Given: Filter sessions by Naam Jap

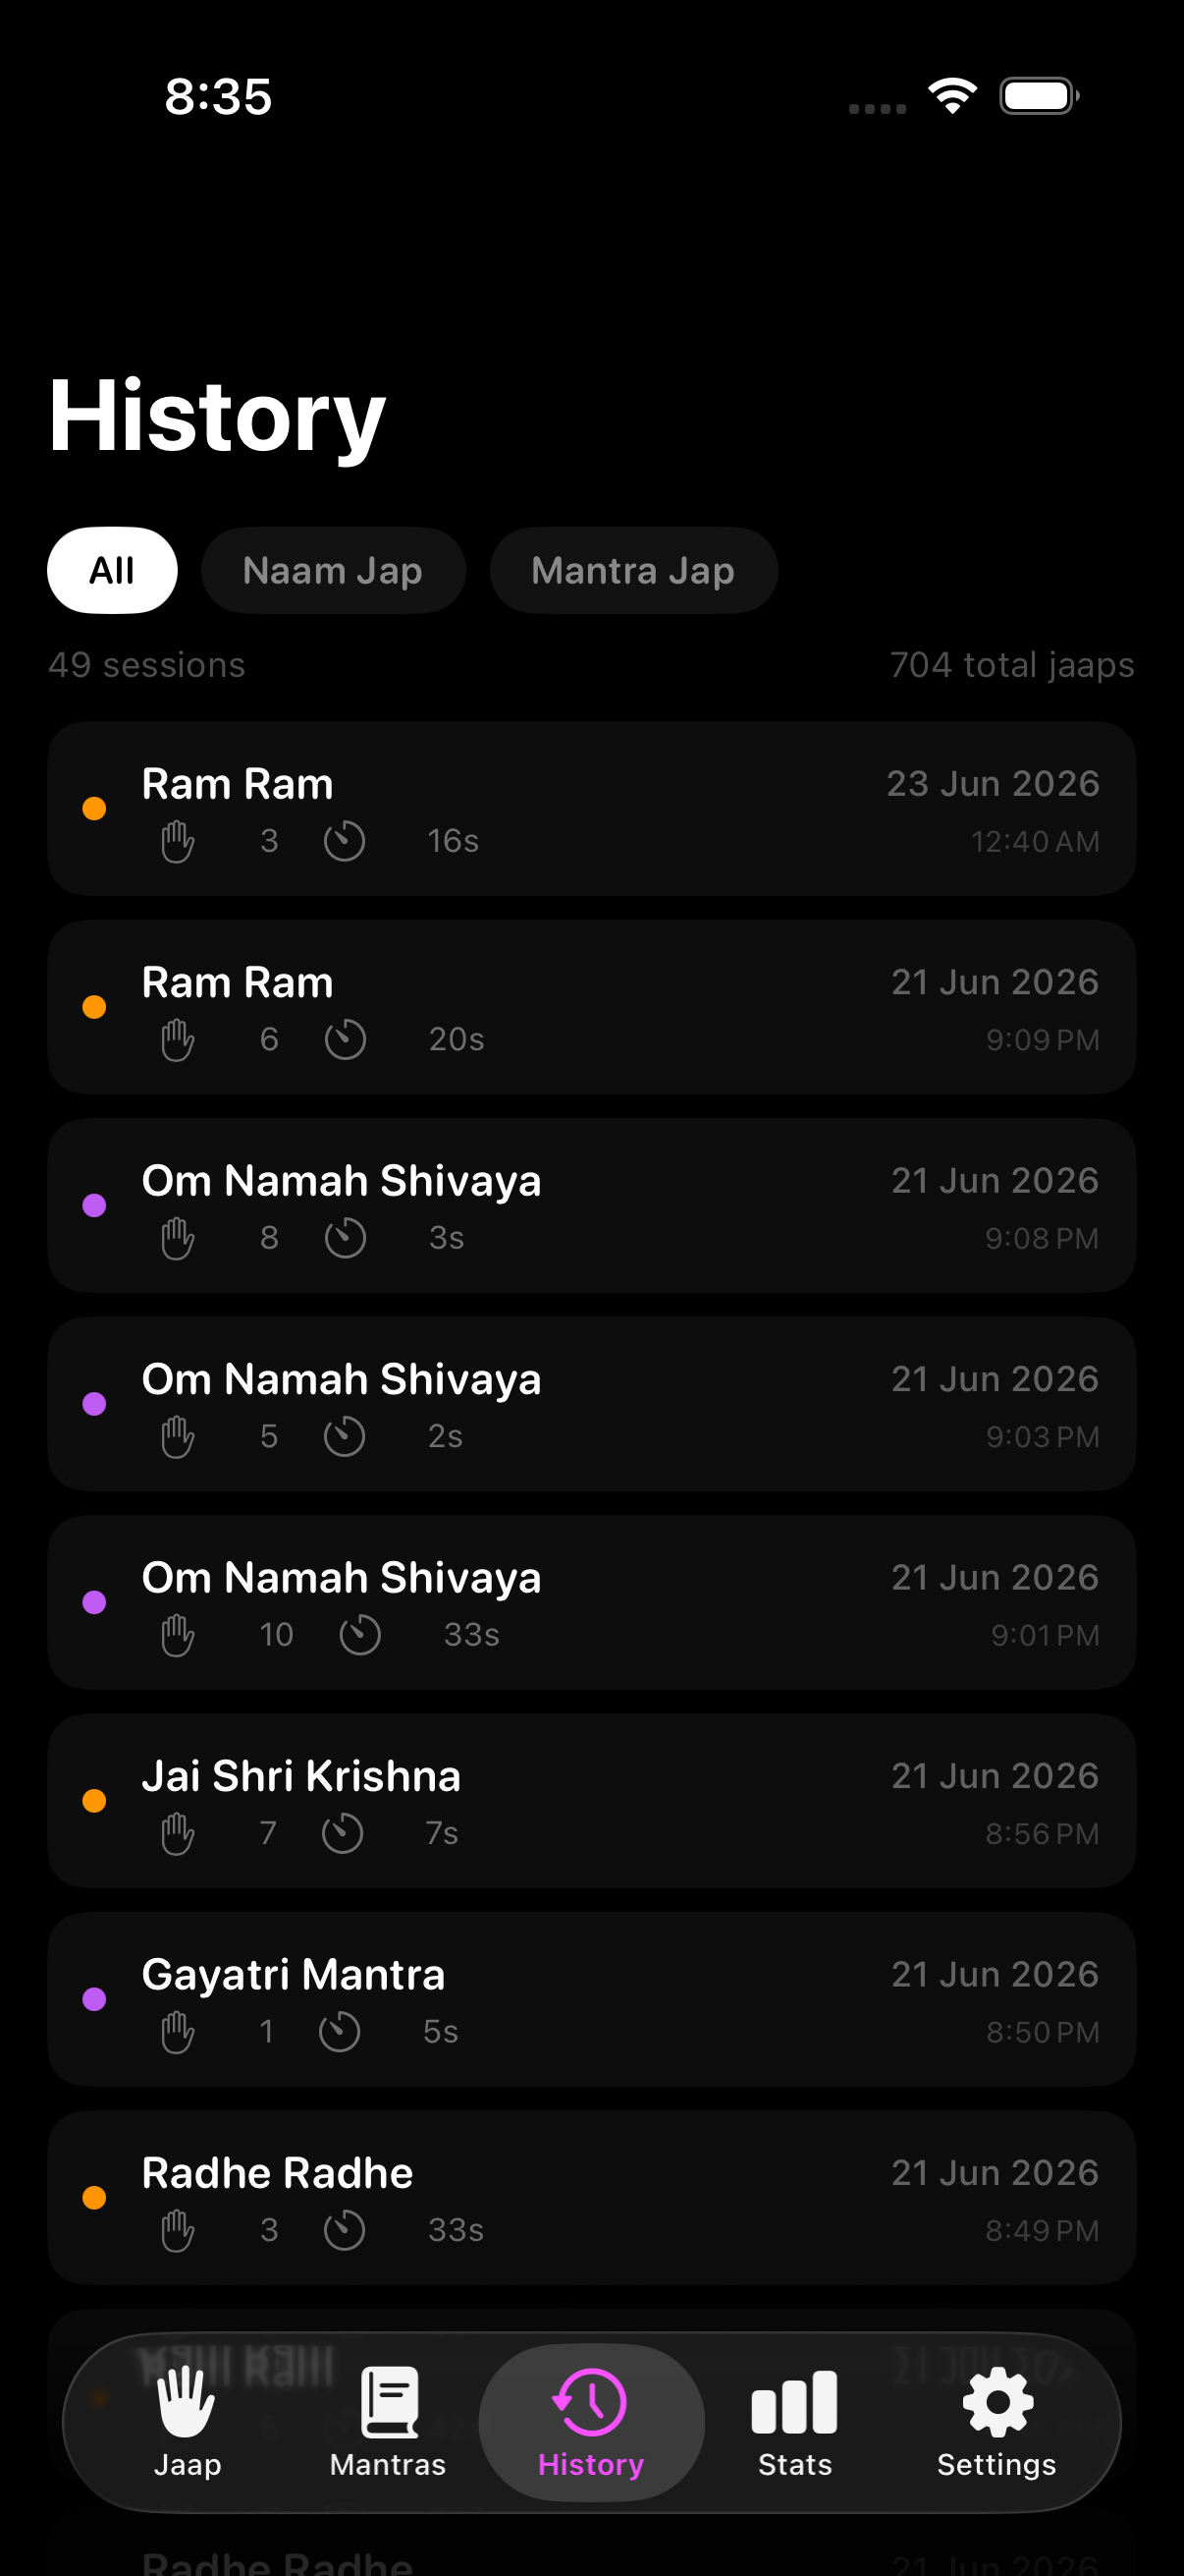Looking at the screenshot, I should pos(333,570).
